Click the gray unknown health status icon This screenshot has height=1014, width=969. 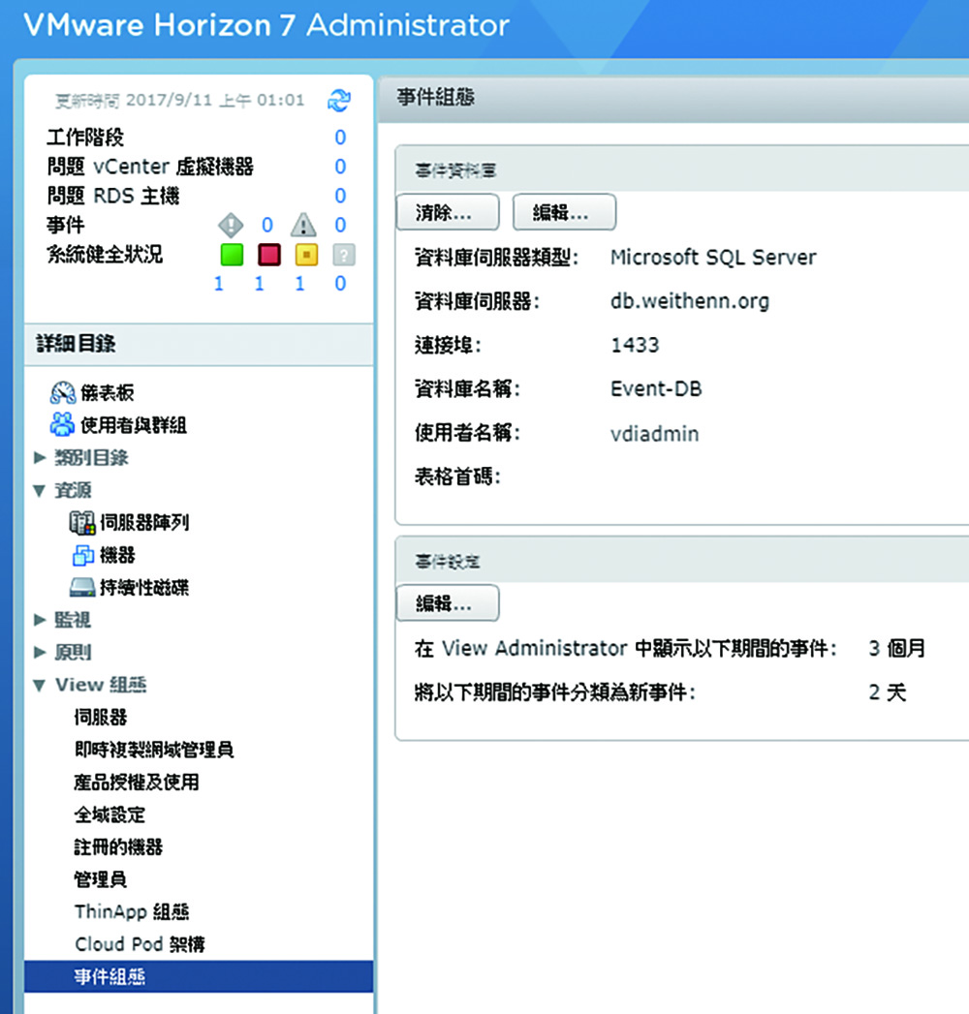[343, 255]
